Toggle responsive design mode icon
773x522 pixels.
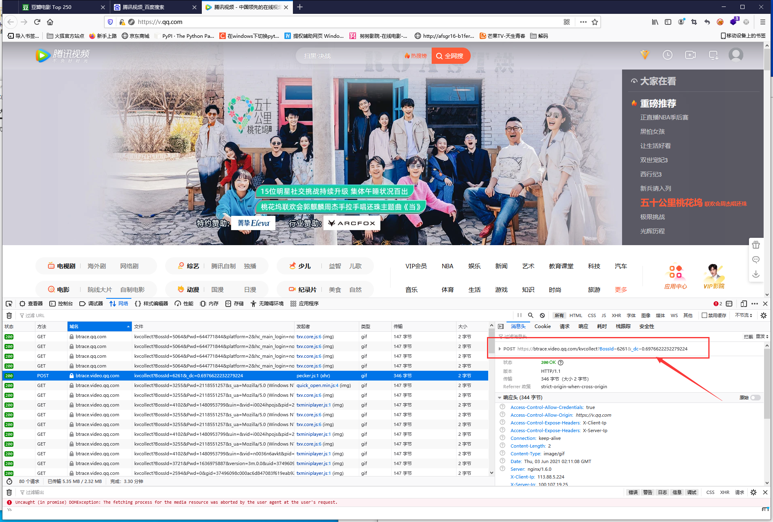click(744, 304)
